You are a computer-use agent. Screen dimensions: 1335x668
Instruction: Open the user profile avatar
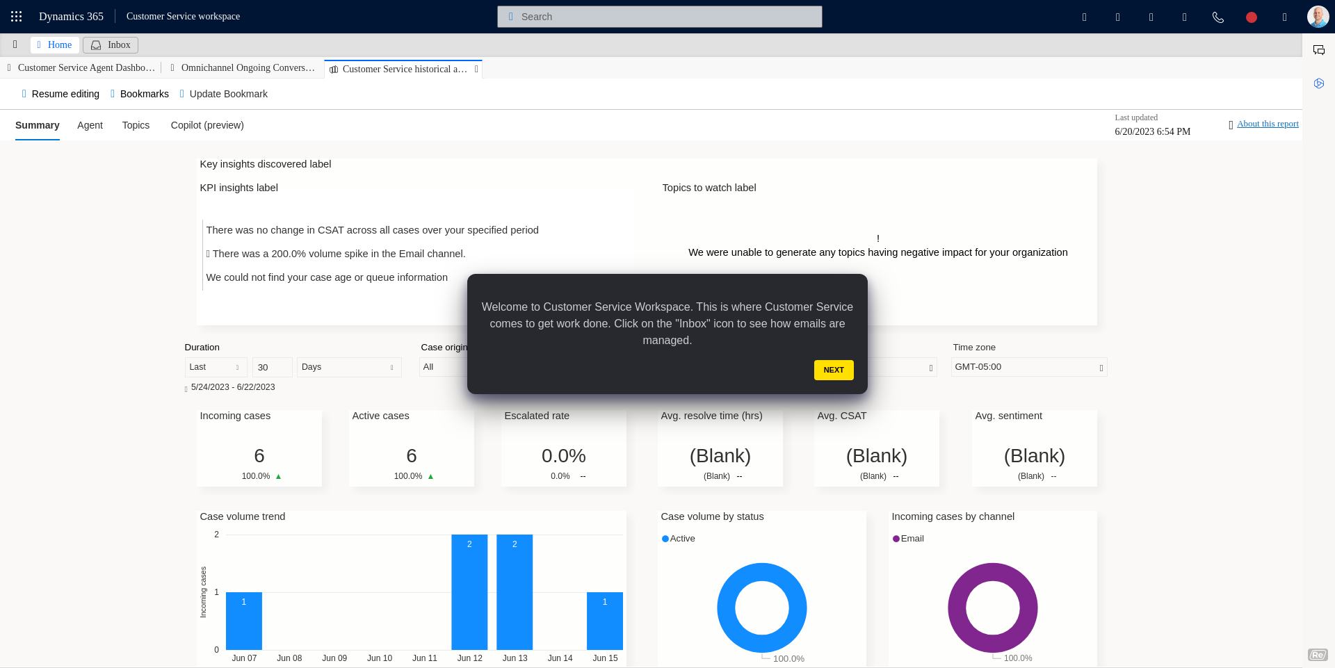(x=1317, y=17)
